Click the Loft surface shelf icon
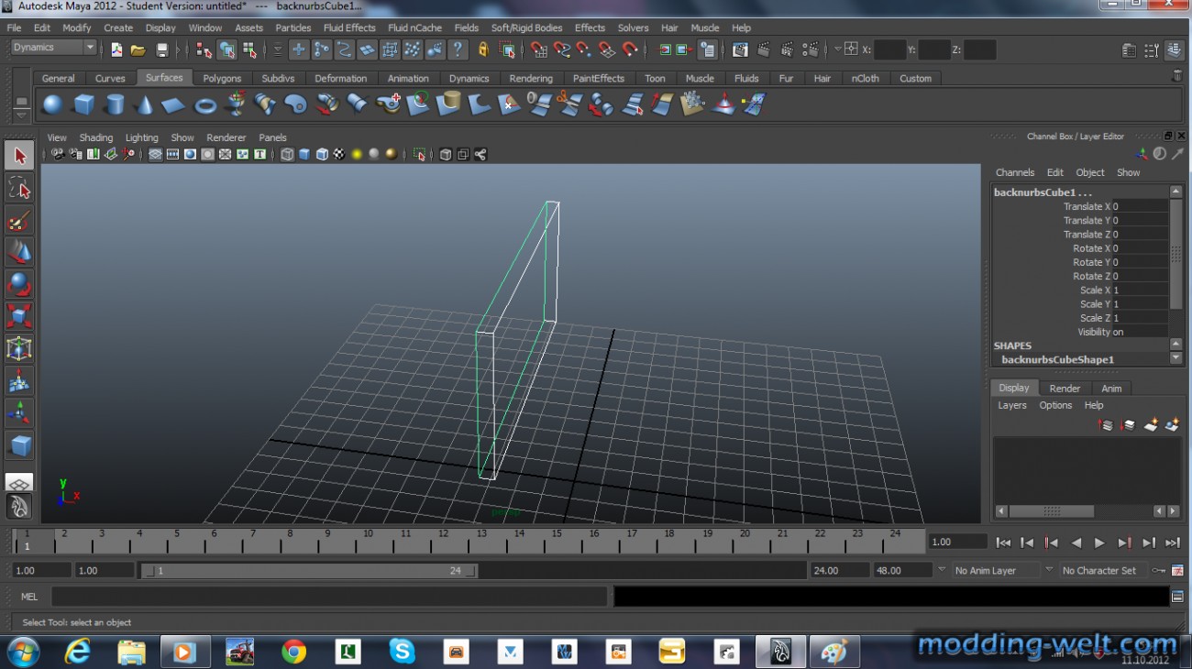The image size is (1192, 669). pyautogui.click(x=266, y=104)
